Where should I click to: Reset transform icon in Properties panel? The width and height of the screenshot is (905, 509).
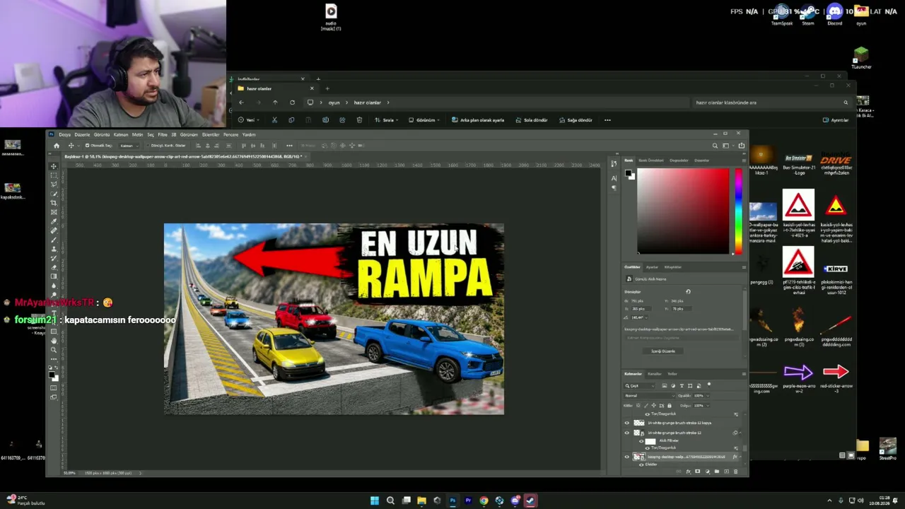click(688, 291)
